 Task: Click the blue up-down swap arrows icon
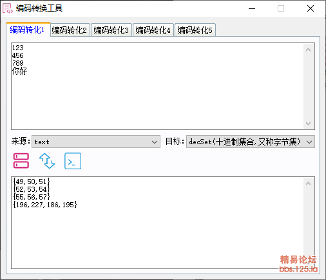click(47, 161)
